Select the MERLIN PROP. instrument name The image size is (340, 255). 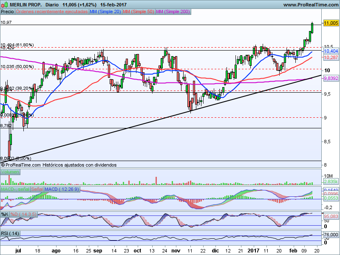26,5
